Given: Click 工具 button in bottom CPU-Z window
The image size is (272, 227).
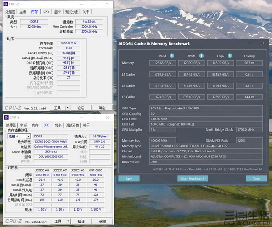Looking at the screenshot, I should click(x=58, y=221).
